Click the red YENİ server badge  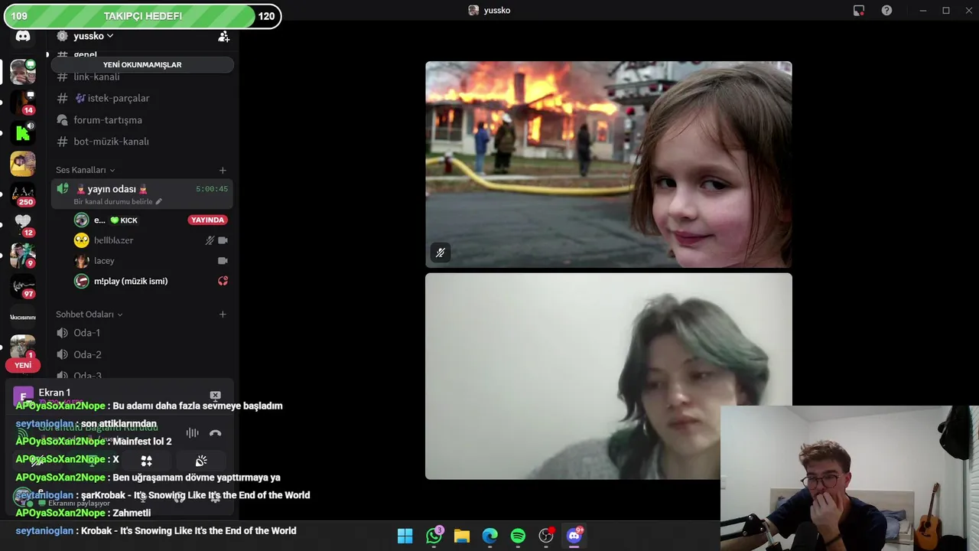coord(23,365)
